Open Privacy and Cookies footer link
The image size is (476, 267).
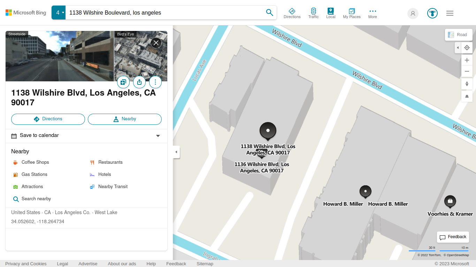click(26, 264)
